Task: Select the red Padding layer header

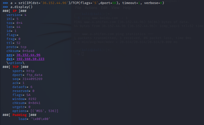Action: coord(19,115)
